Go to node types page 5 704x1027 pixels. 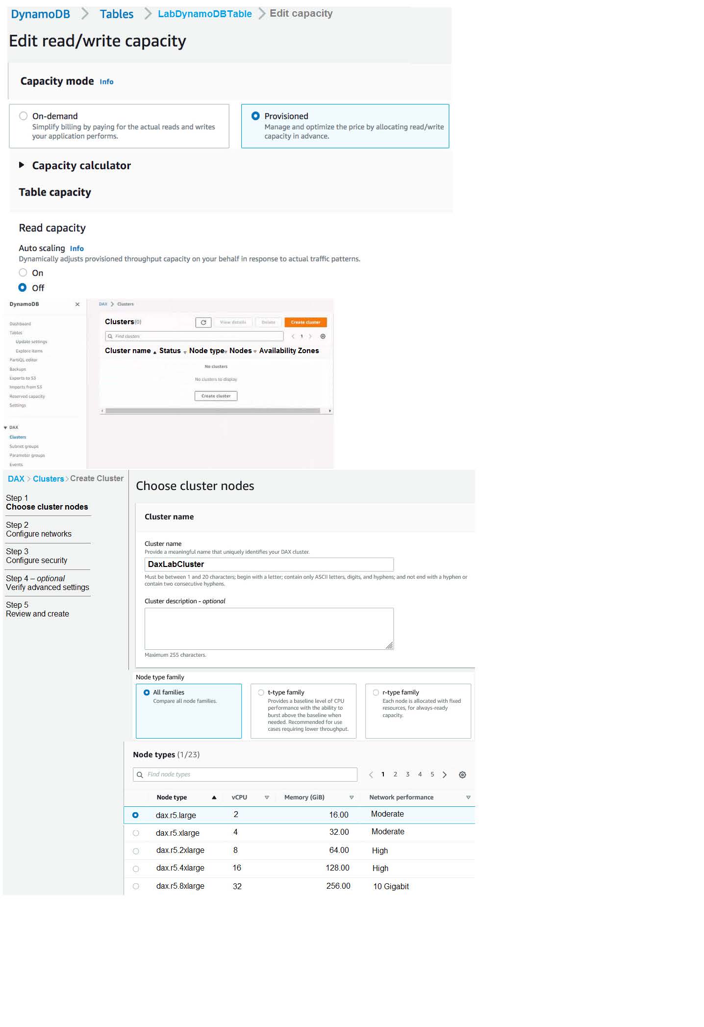(x=432, y=774)
